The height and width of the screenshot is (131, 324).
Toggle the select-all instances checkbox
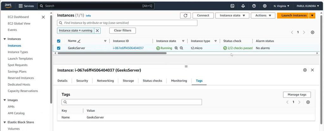click(x=59, y=41)
